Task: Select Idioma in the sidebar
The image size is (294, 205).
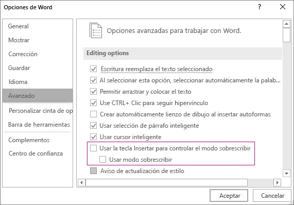Action: coord(18,82)
